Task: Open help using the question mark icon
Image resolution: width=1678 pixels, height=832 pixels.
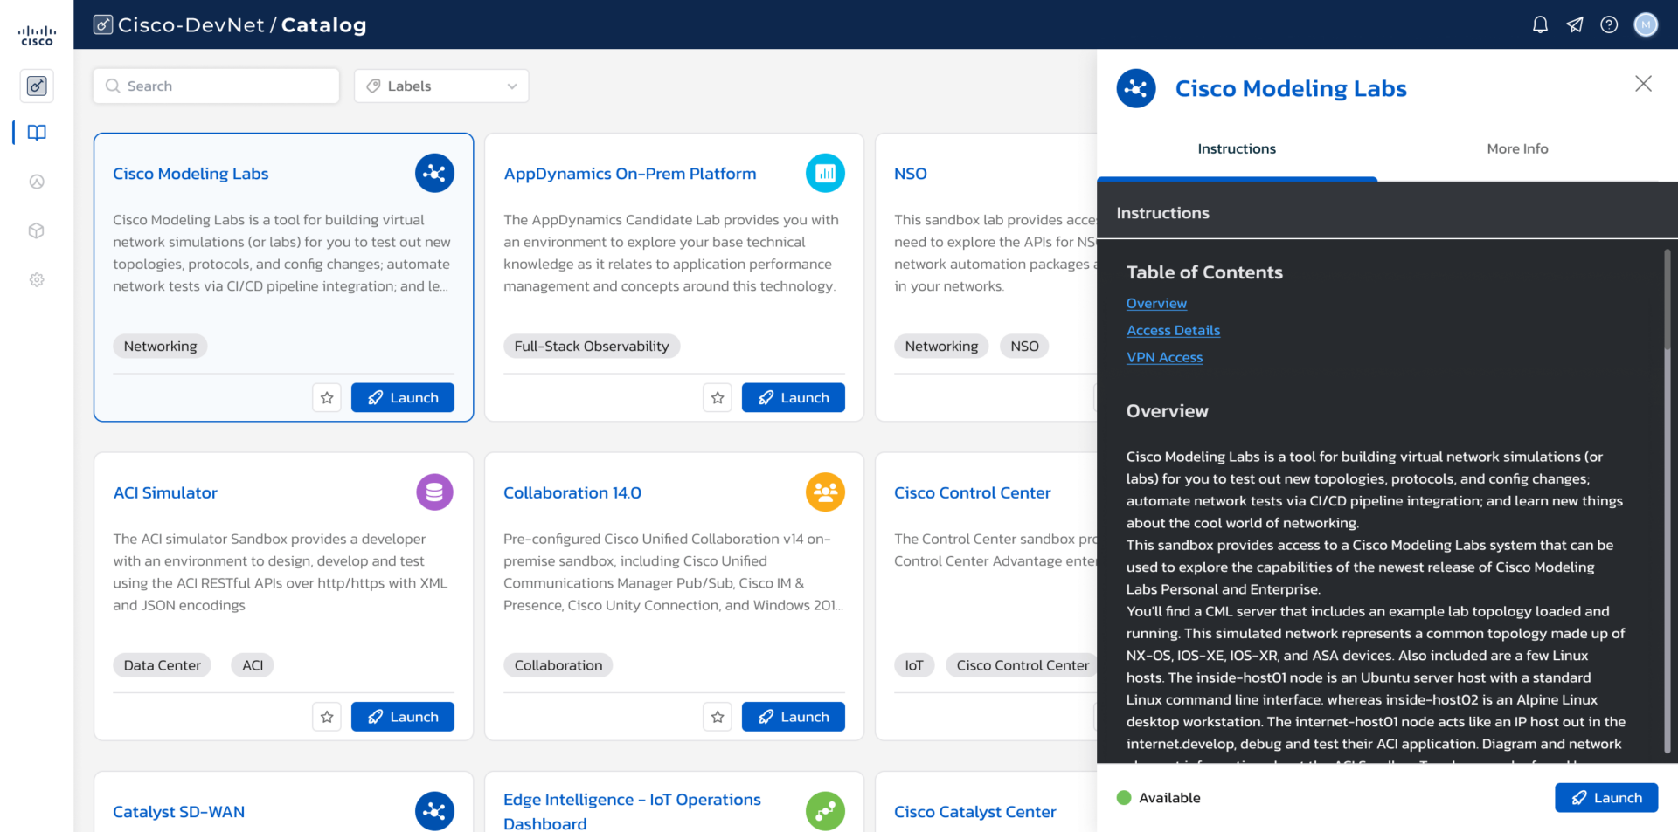Action: coord(1610,24)
